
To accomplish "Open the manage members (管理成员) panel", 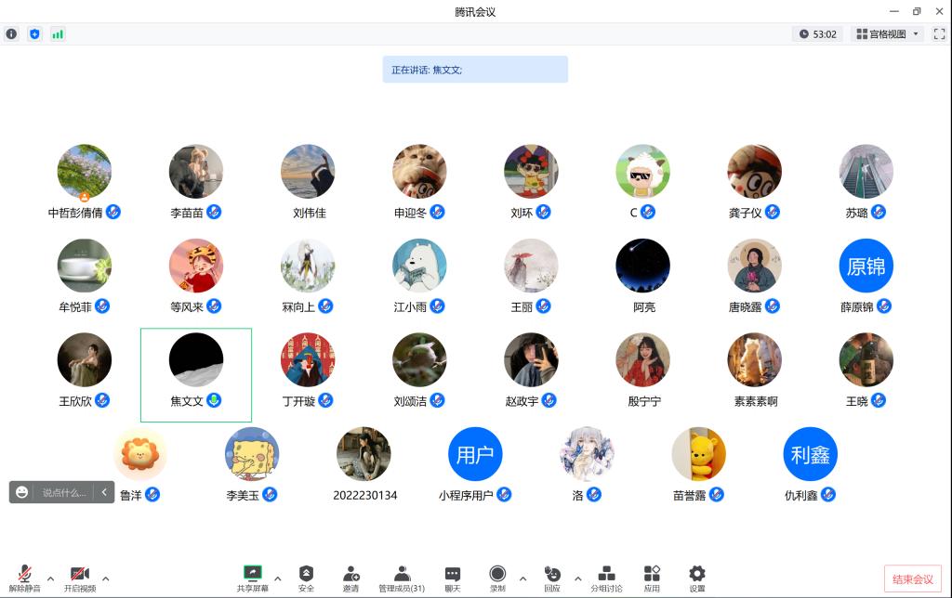I will [x=402, y=577].
